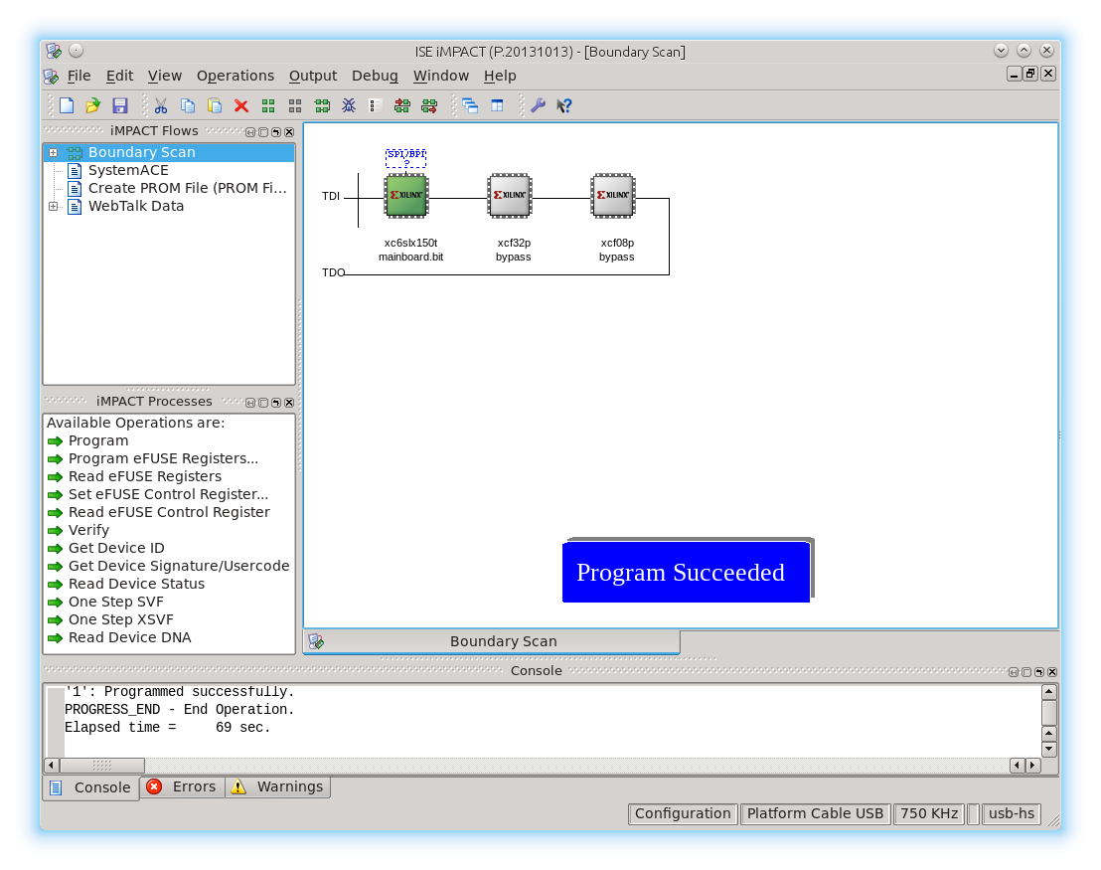The image size is (1101, 870).
Task: Click the red X Delete icon
Action: coord(240,105)
